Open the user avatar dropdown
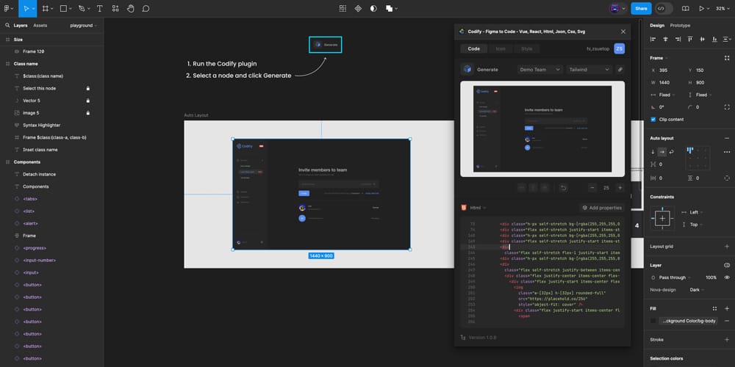Screen dimensions: 735x367 click(617, 8)
